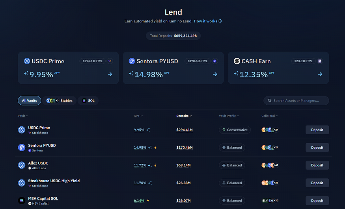
Task: Deposit into Allez USDC vault
Action: [x=317, y=165]
